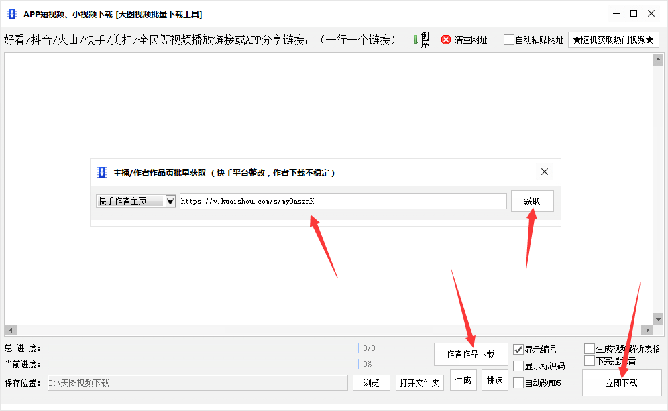The width and height of the screenshot is (668, 411).
Task: Click the 获取 button in the dialog
Action: tap(532, 201)
